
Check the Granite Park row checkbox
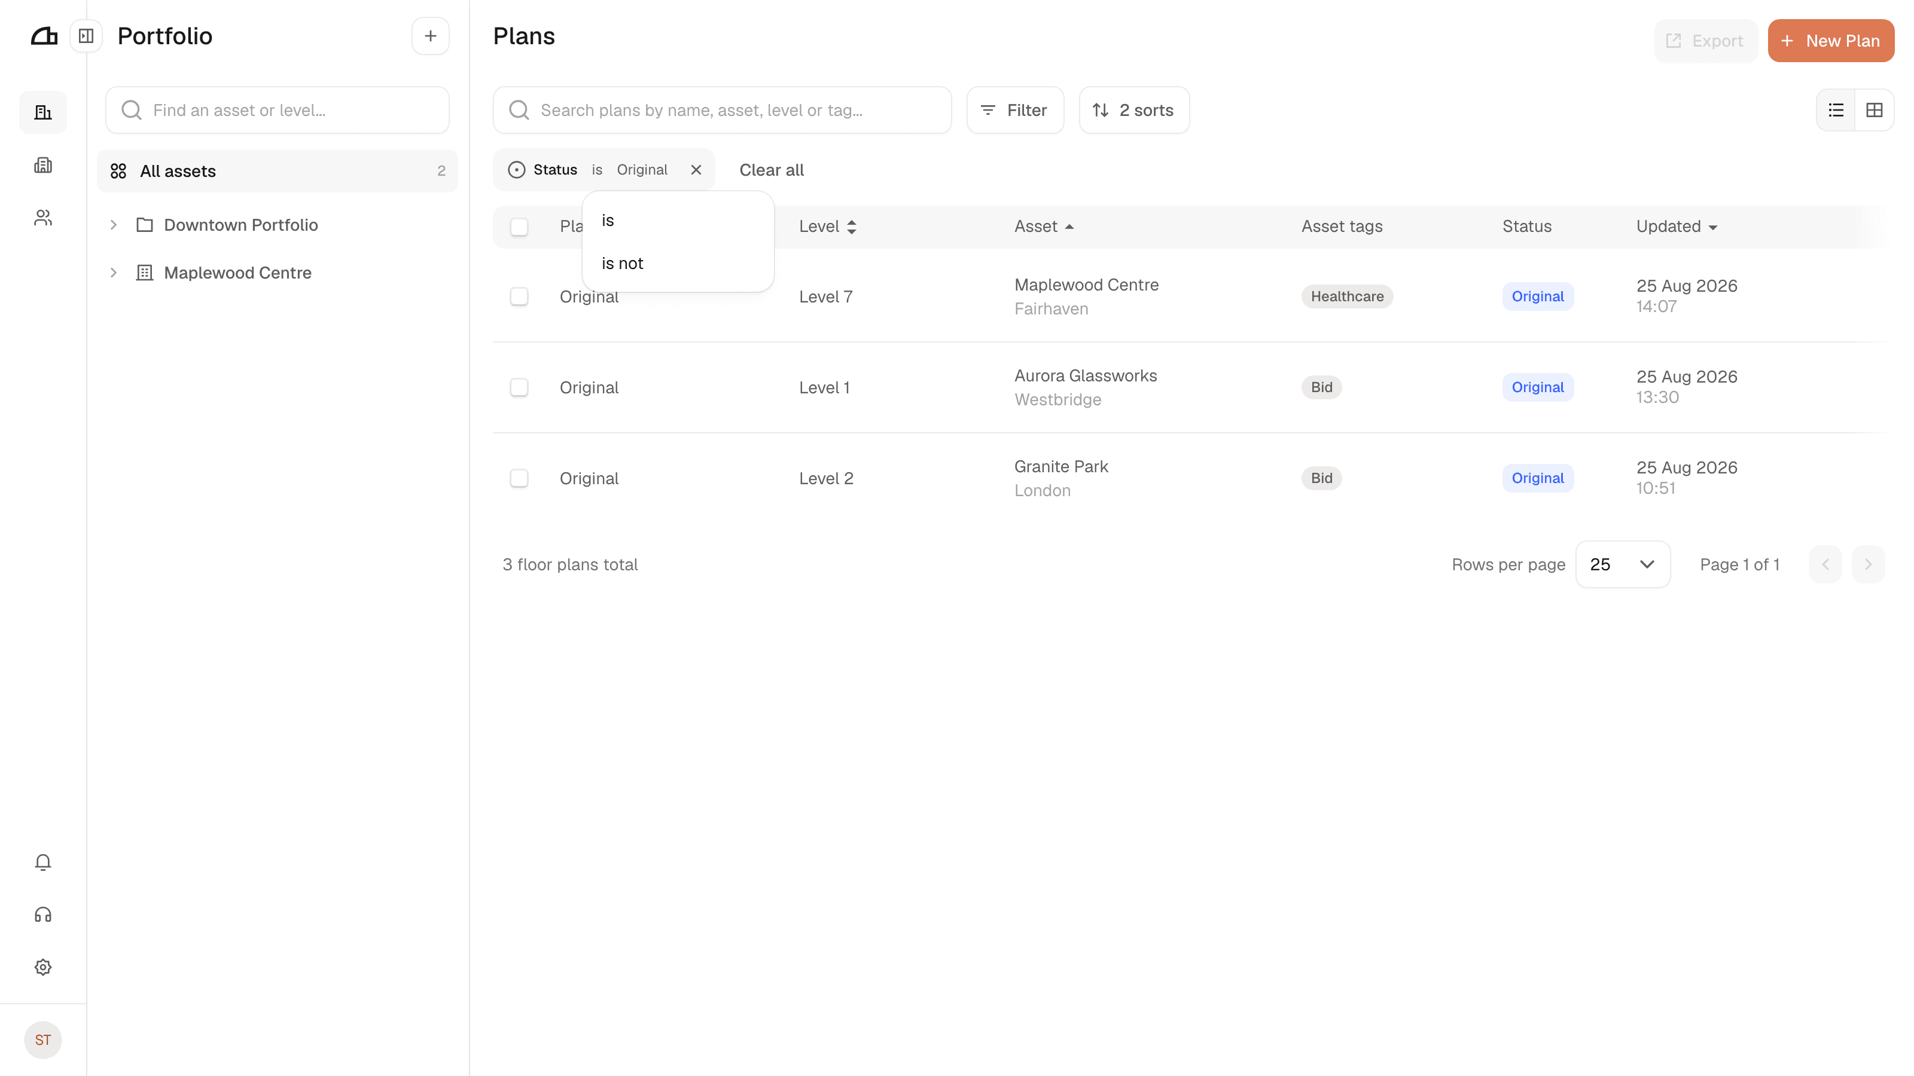pyautogui.click(x=519, y=478)
